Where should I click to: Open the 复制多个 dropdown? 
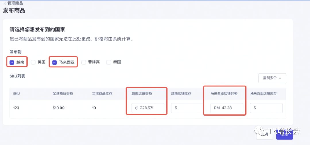coord(272,78)
